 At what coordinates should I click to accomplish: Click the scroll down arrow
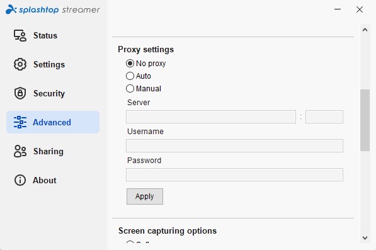click(x=365, y=238)
